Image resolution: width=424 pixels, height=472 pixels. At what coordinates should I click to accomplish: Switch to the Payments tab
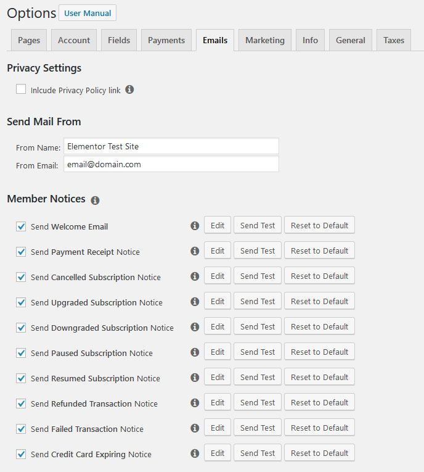tap(166, 40)
